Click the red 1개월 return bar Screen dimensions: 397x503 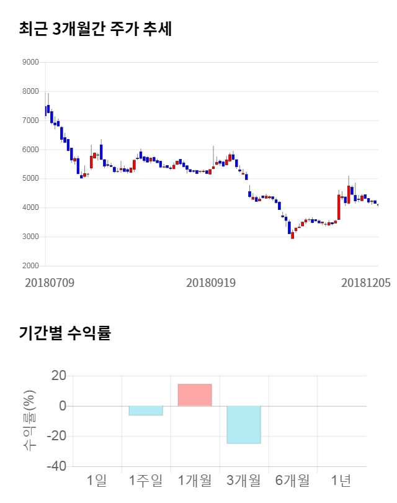(x=195, y=395)
